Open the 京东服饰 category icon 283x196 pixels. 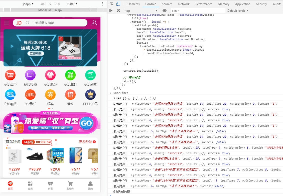tap(50, 75)
